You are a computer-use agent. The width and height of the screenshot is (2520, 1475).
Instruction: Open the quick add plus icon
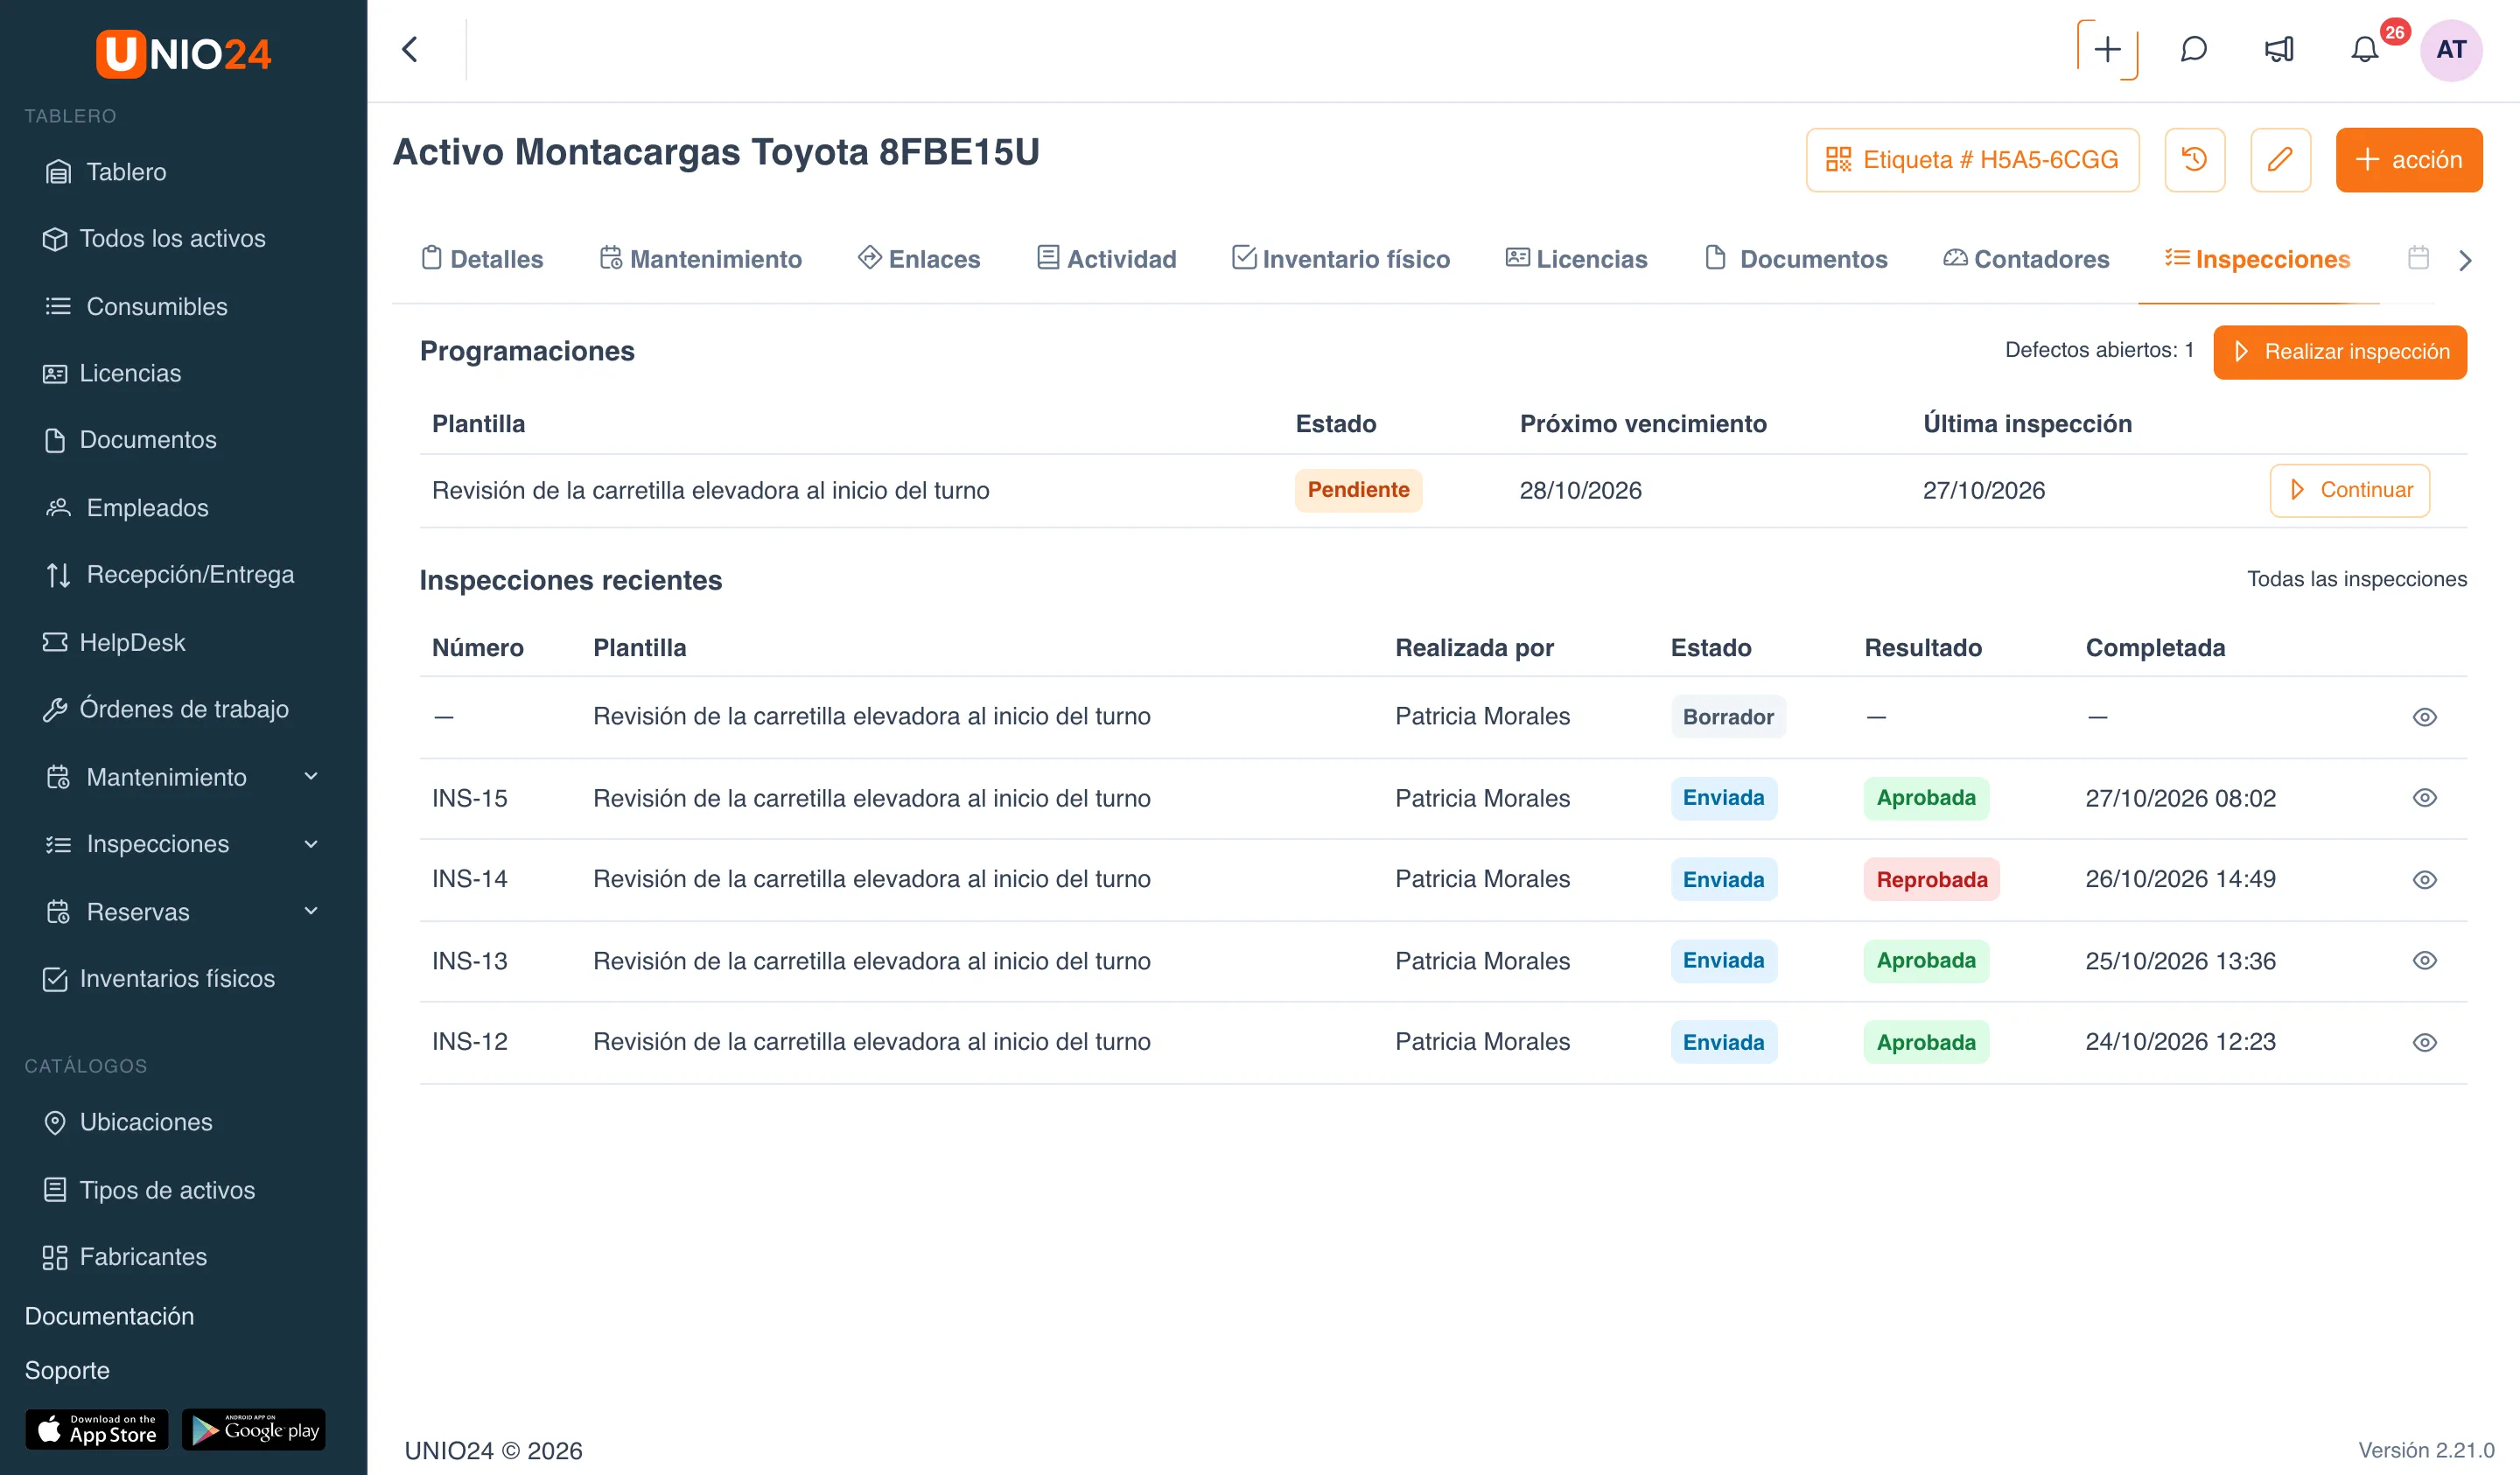click(2107, 49)
